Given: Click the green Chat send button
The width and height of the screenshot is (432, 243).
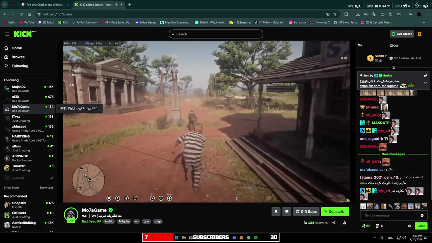Looking at the screenshot, I should click(x=421, y=226).
